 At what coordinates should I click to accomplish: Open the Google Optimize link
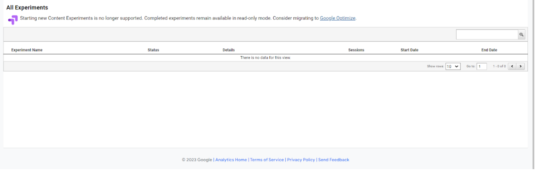338,18
